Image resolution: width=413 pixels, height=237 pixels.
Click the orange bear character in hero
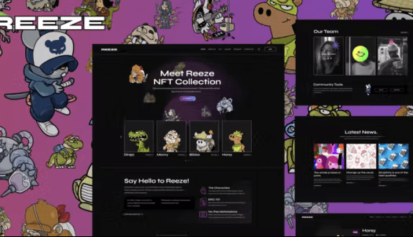tap(137, 74)
